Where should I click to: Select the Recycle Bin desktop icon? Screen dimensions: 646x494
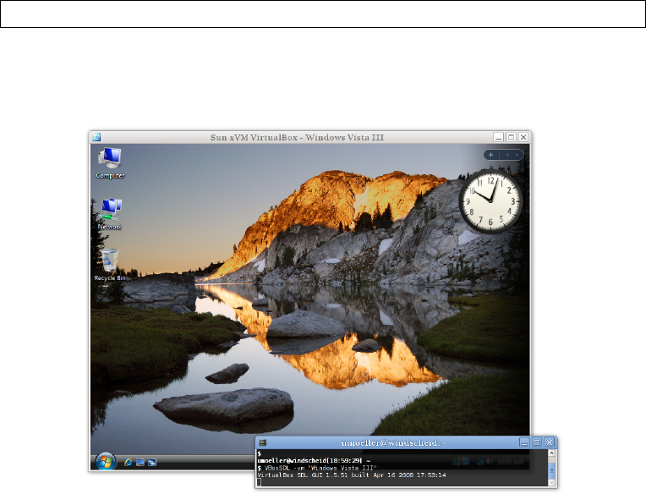point(110,265)
